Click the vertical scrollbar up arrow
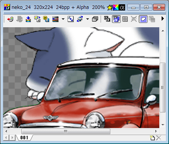This screenshot has height=144, width=169. point(163,31)
